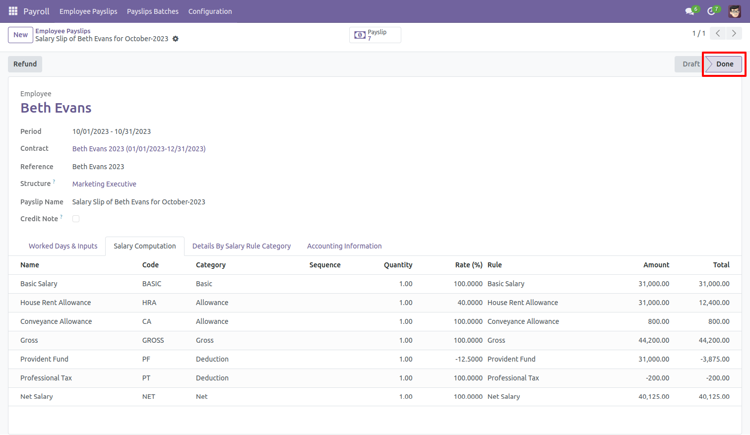Sort by the Name column header
This screenshot has height=435, width=750.
click(x=30, y=265)
